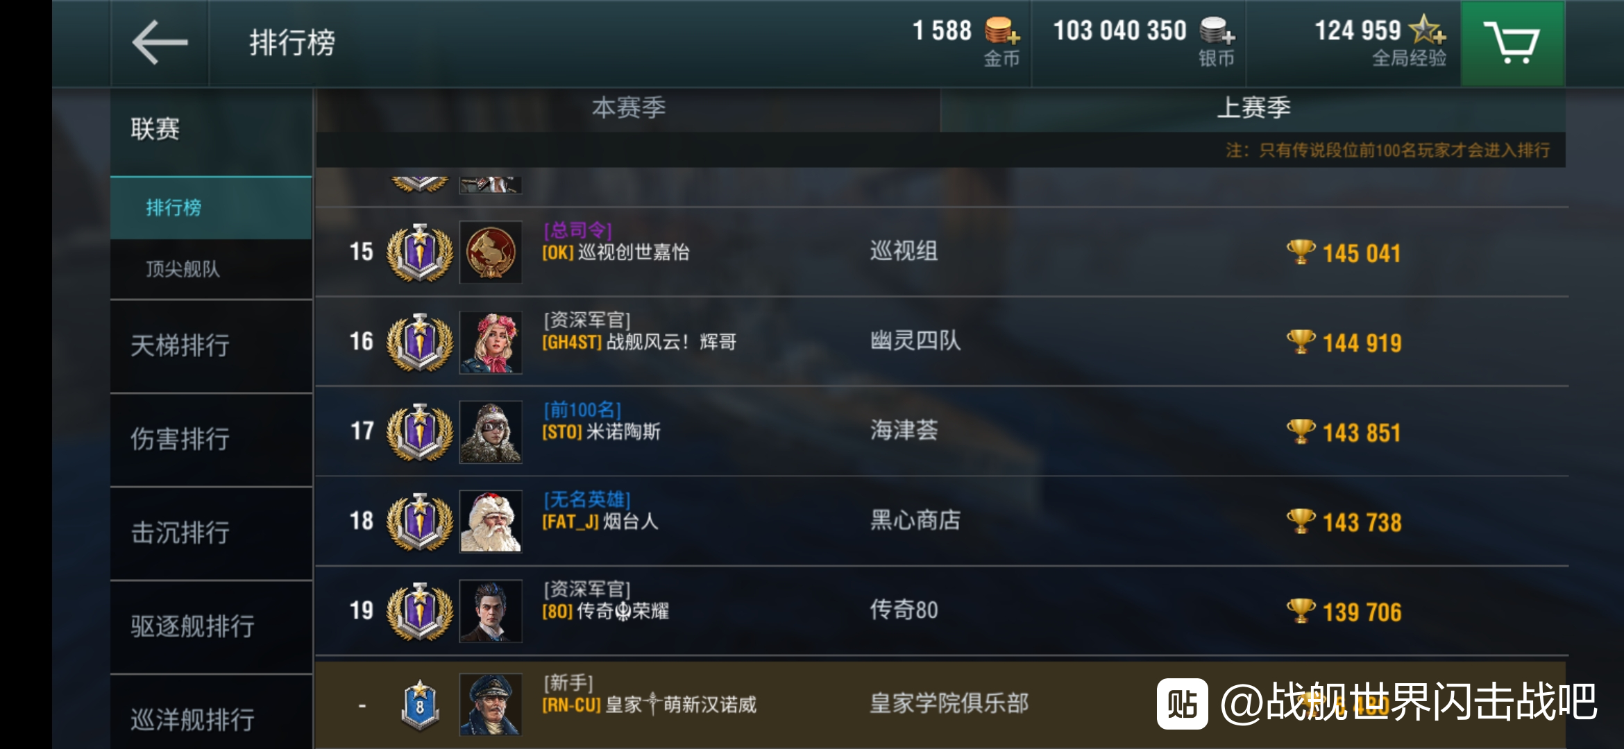The image size is (1624, 749).
Task: Tap the trophy icon next to 143 851
Action: (x=1301, y=431)
